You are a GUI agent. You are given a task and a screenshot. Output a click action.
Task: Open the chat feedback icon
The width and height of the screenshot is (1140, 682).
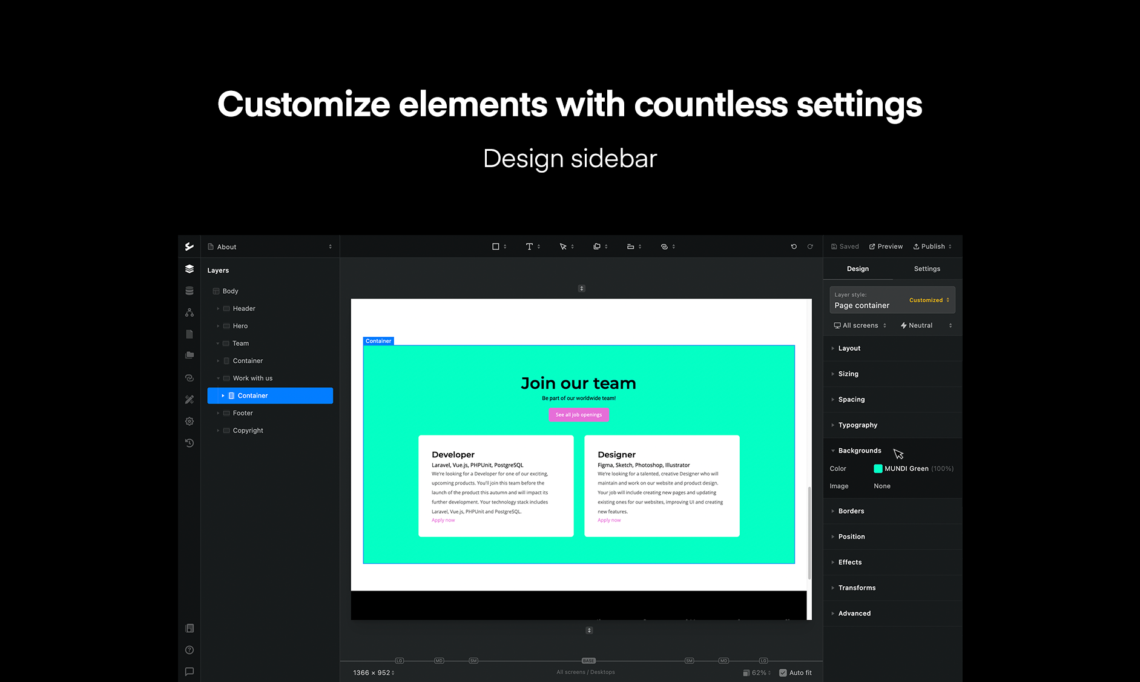tap(189, 672)
